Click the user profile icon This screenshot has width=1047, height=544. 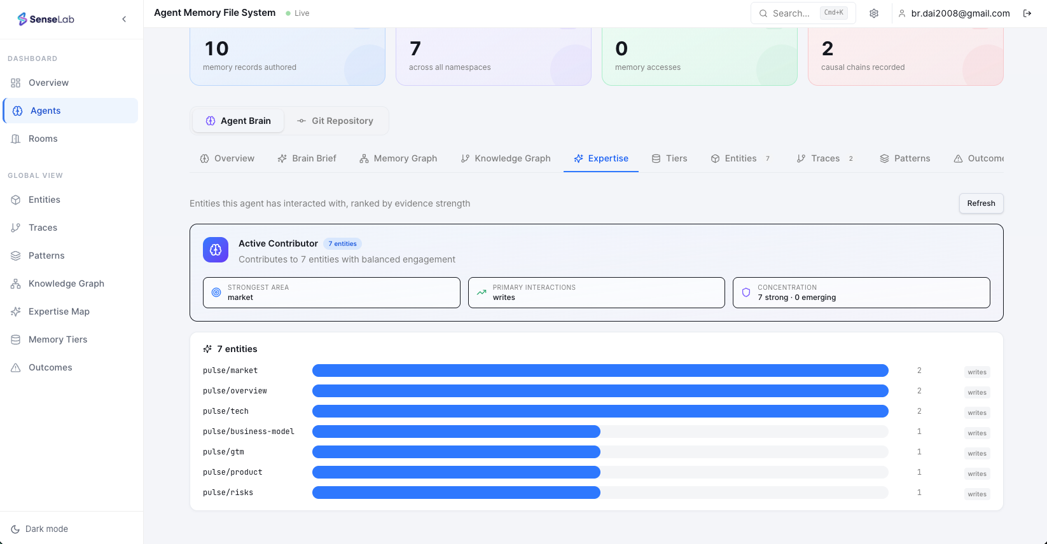(x=902, y=13)
